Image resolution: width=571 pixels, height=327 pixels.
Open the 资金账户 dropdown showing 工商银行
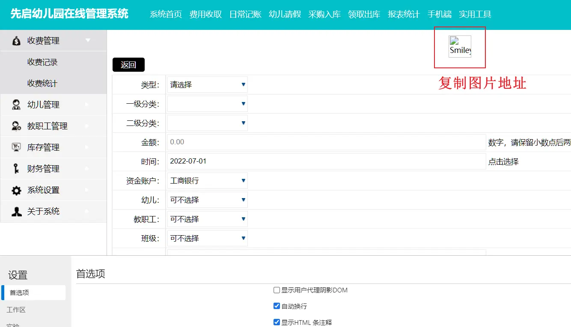pos(207,181)
